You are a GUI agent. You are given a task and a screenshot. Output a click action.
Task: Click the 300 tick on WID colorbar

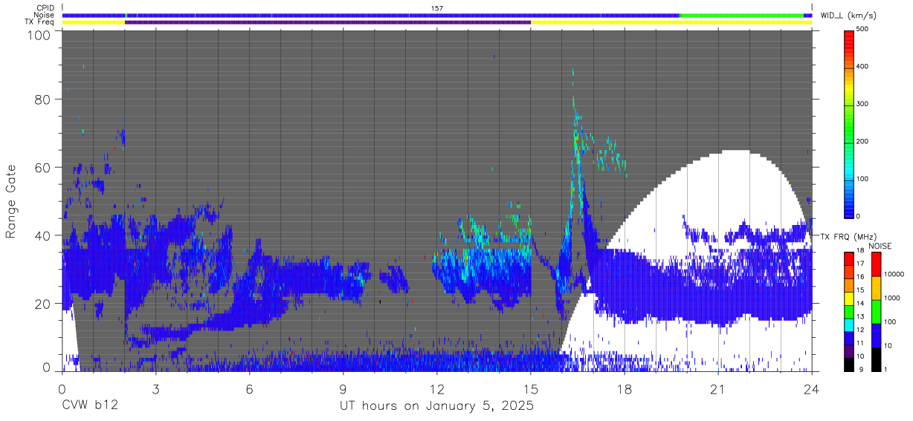pyautogui.click(x=863, y=105)
